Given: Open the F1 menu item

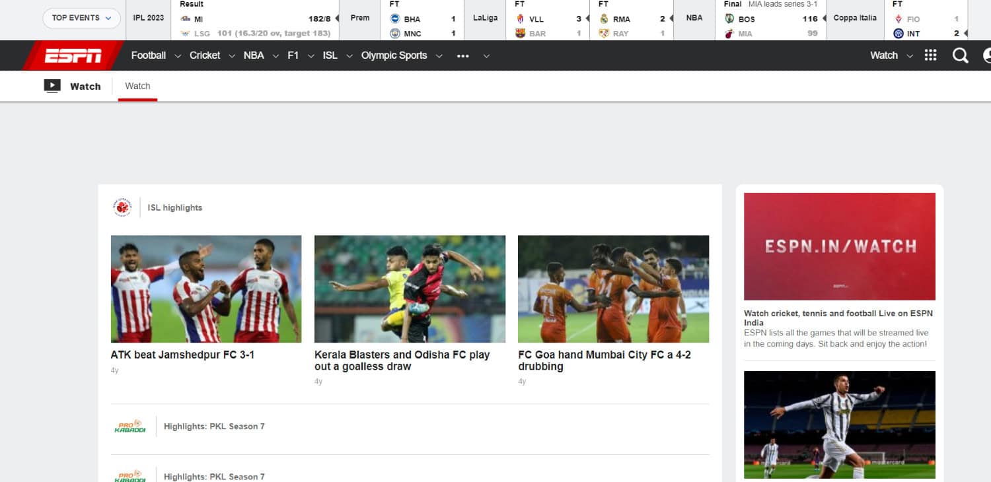Looking at the screenshot, I should click(x=293, y=55).
